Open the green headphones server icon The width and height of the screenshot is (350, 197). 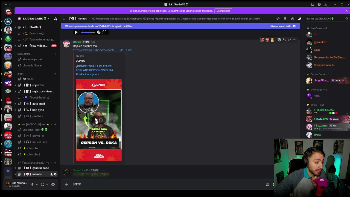[8, 39]
